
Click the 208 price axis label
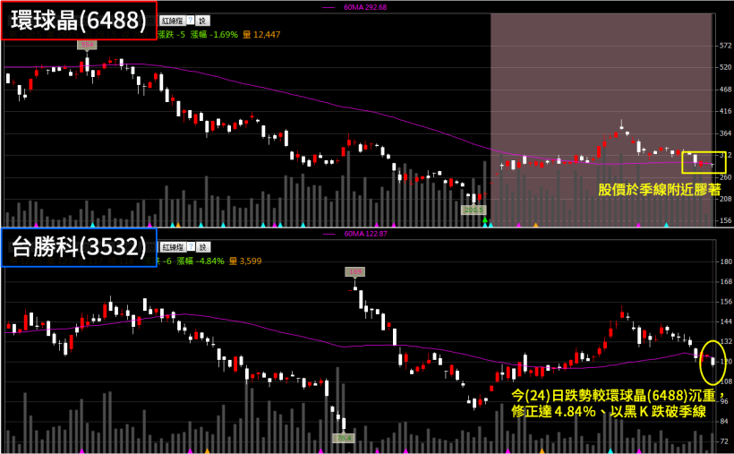point(726,199)
